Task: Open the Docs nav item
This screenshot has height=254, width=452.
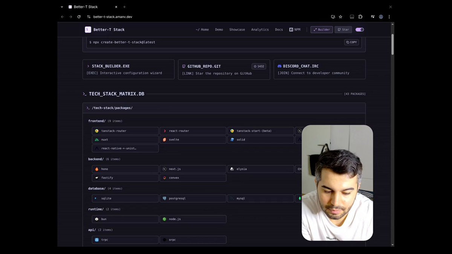Action: (x=279, y=29)
